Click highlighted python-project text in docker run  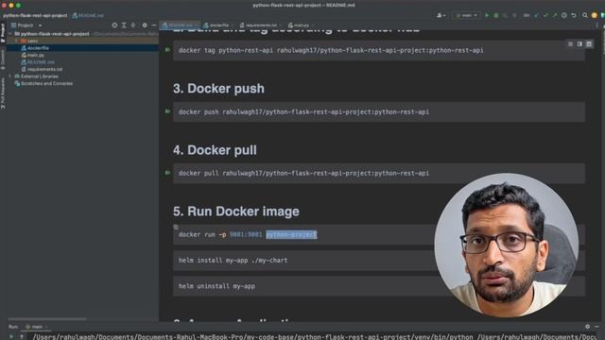coord(291,234)
